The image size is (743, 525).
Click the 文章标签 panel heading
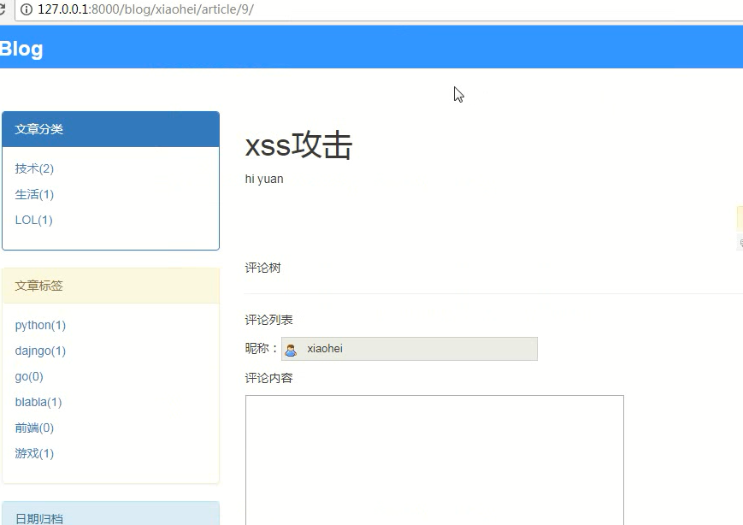tap(111, 286)
